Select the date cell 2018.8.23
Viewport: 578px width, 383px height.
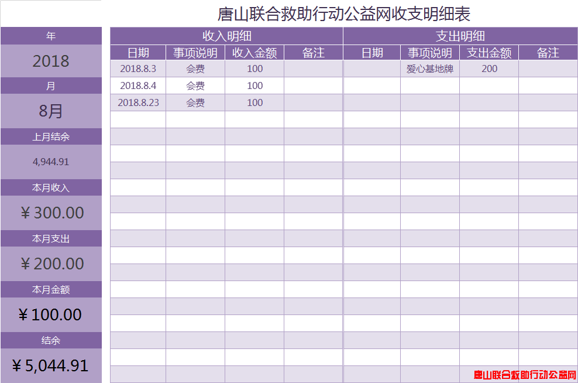[x=138, y=102]
